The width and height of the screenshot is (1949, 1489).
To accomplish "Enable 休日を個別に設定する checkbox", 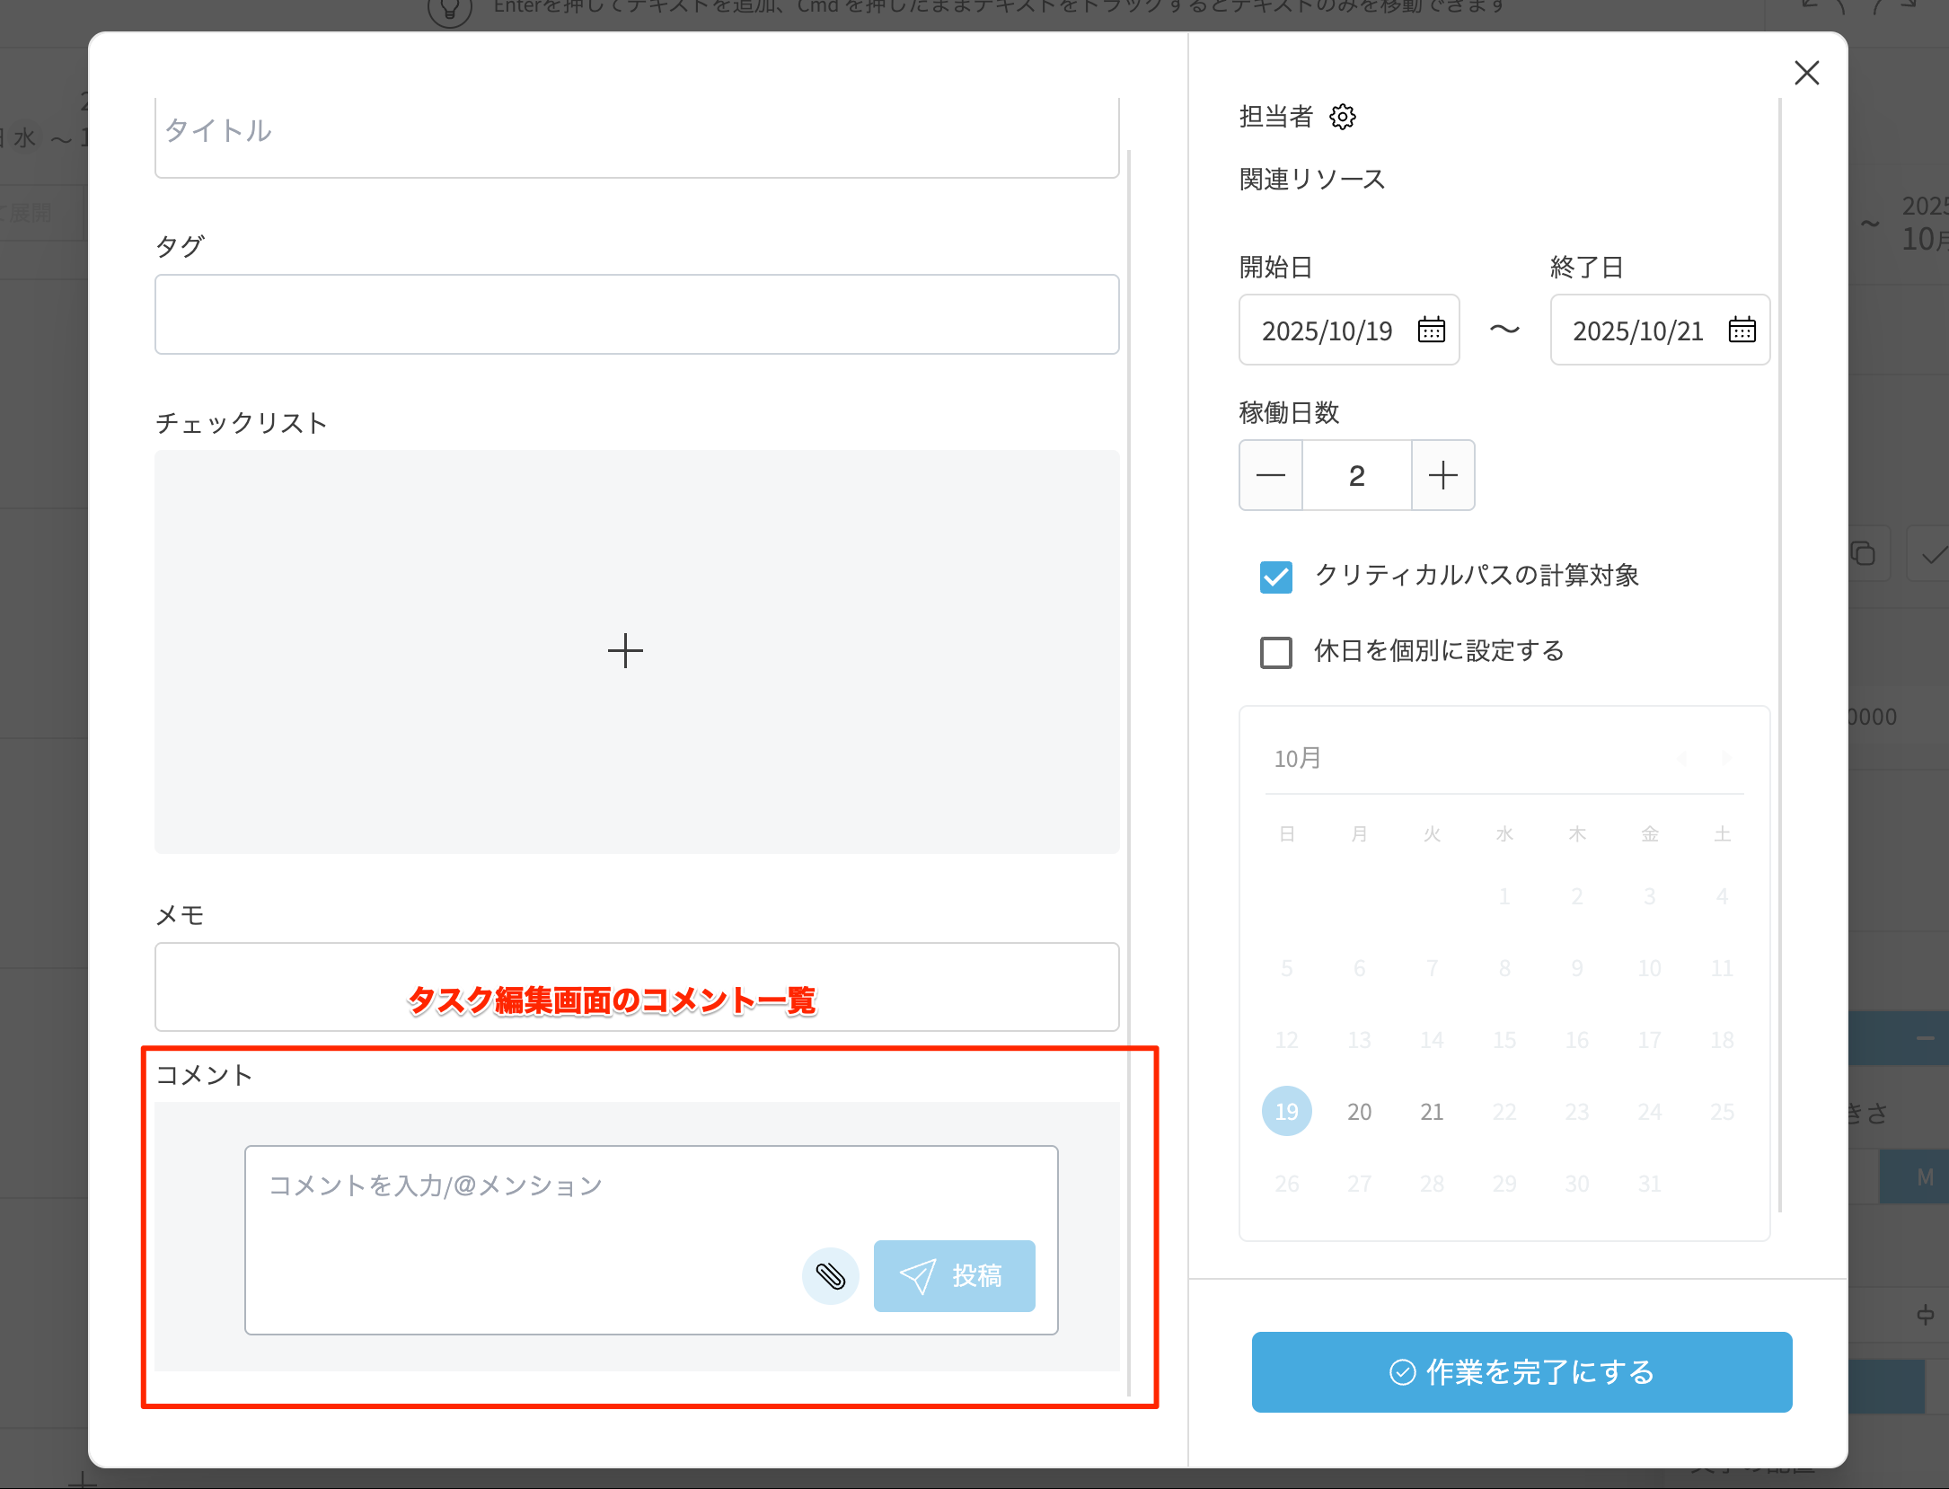I will [1275, 652].
